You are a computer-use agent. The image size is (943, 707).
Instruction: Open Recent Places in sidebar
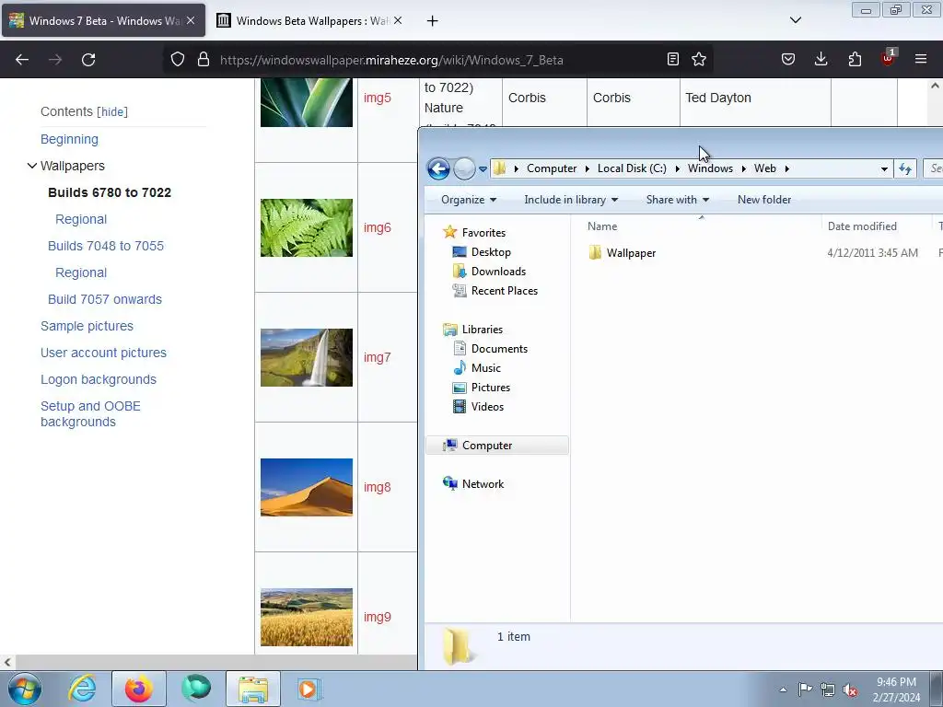(x=495, y=290)
